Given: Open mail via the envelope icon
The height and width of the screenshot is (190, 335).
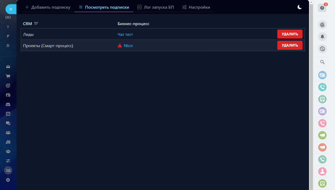Looking at the screenshot, I should coord(8,67).
